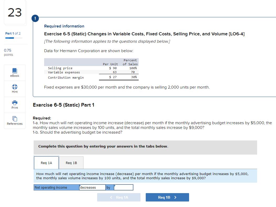This screenshot has width=276, height=207.
Task: Click the disabled Req 1A button
Action: (119, 197)
